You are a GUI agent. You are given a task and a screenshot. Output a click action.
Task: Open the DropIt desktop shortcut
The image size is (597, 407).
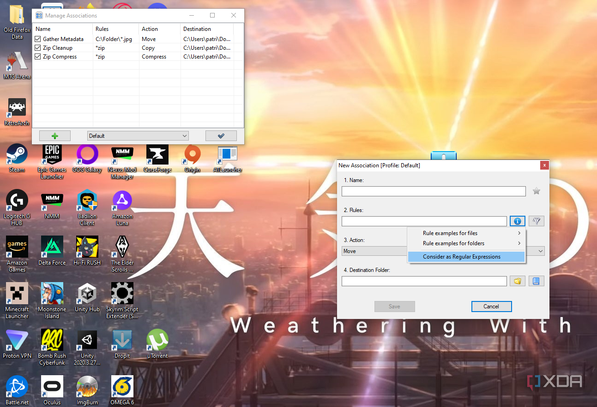click(122, 344)
